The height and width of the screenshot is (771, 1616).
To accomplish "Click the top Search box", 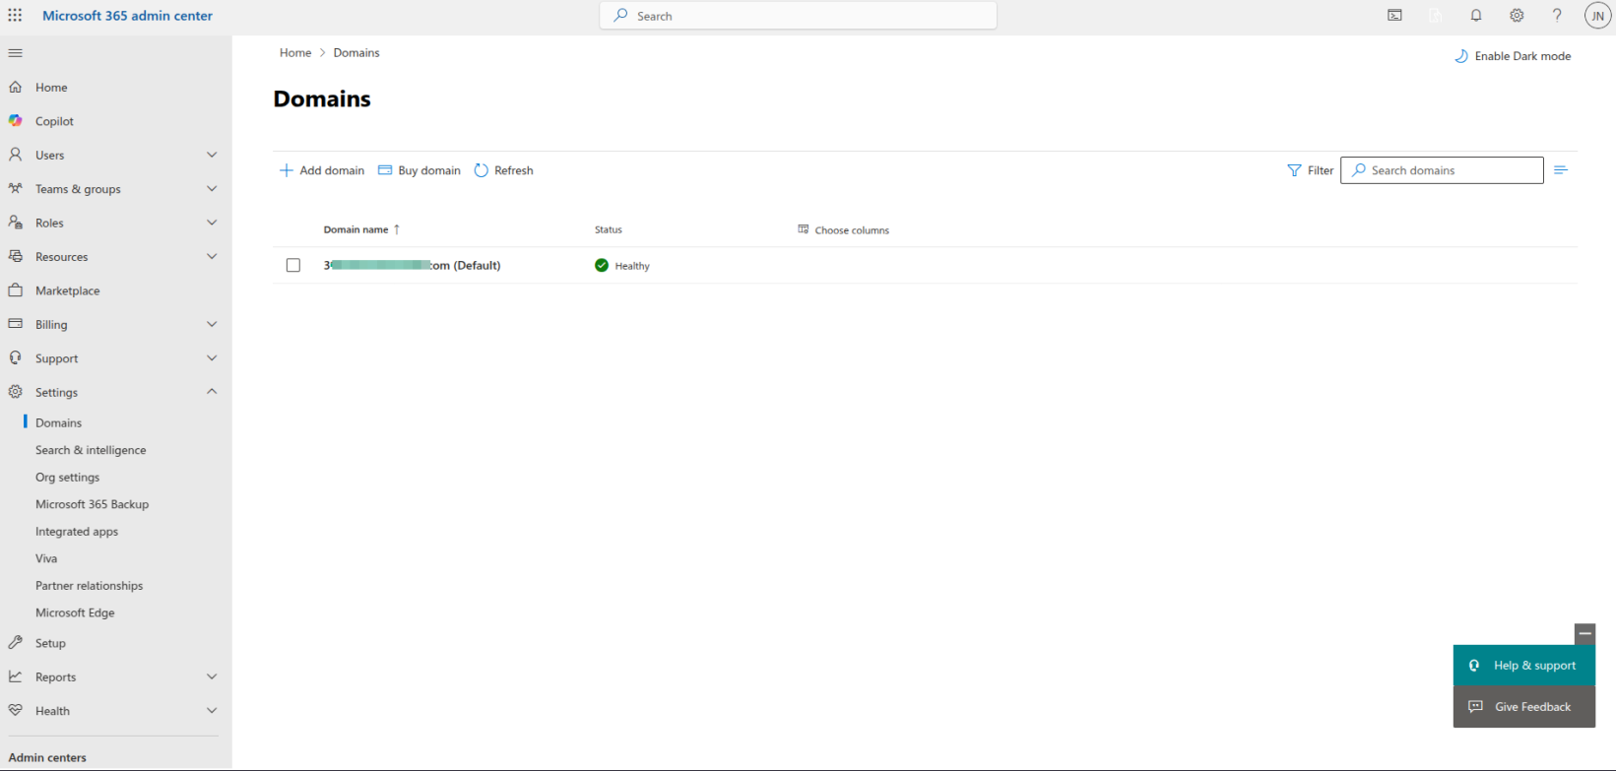I will click(x=799, y=16).
